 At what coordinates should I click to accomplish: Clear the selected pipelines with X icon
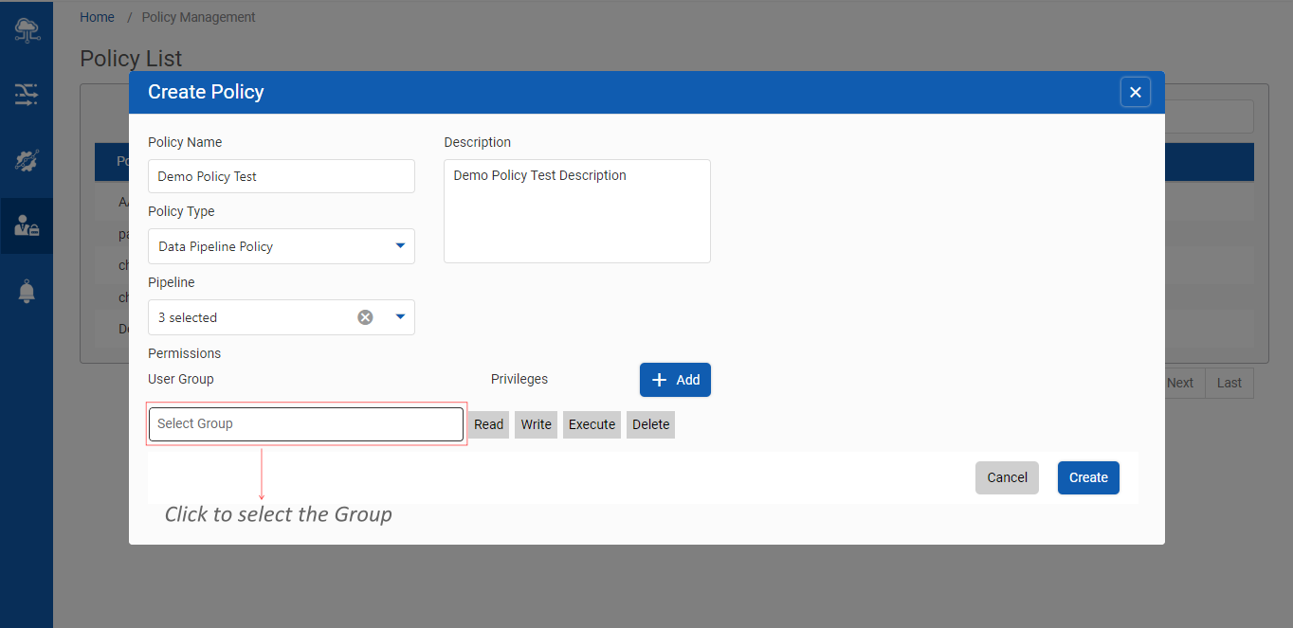click(365, 317)
